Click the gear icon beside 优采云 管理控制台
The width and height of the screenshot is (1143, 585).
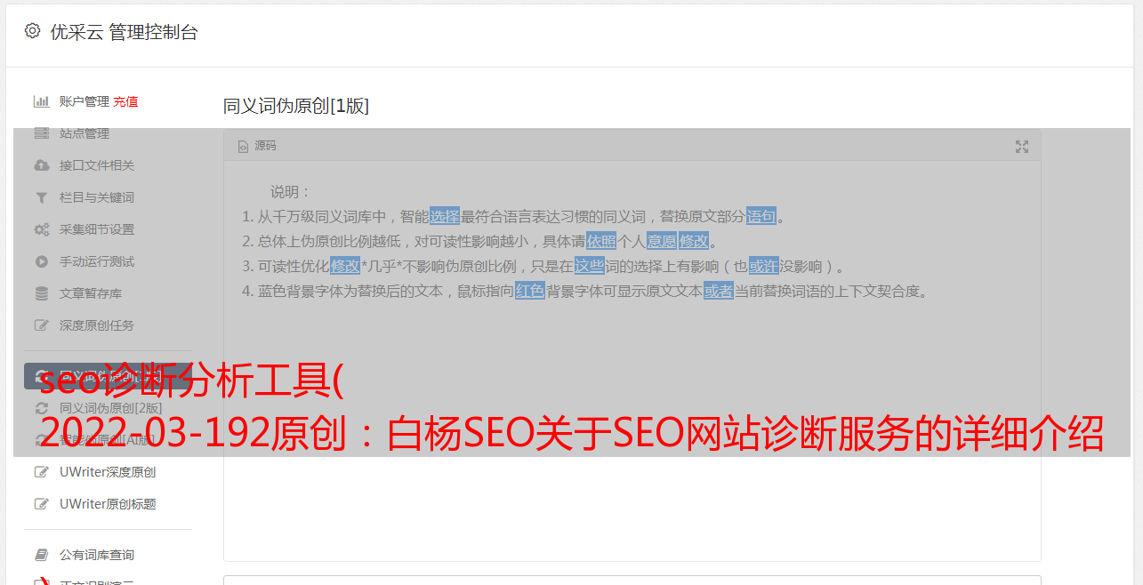point(33,31)
